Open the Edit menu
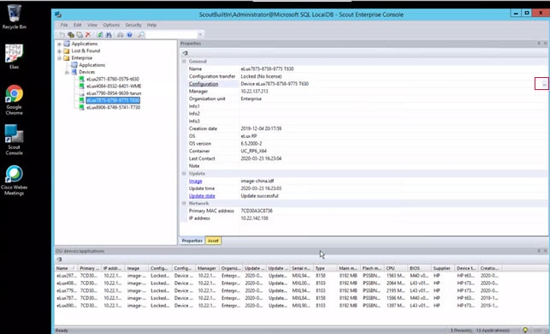This screenshot has height=334, width=550. pyautogui.click(x=78, y=25)
